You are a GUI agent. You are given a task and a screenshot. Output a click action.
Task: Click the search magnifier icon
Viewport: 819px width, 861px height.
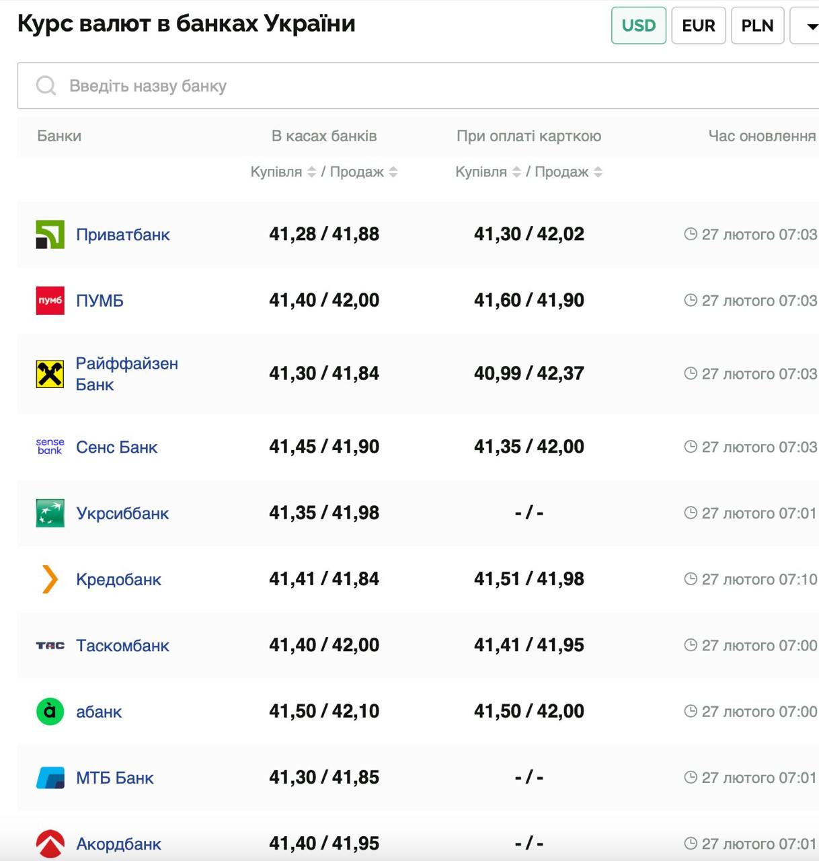[x=46, y=85]
